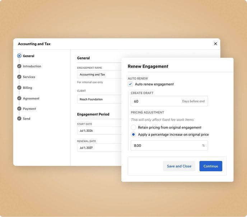247x217 pixels.
Task: Edit the percentage increase field 8.00
Action: tap(169, 145)
